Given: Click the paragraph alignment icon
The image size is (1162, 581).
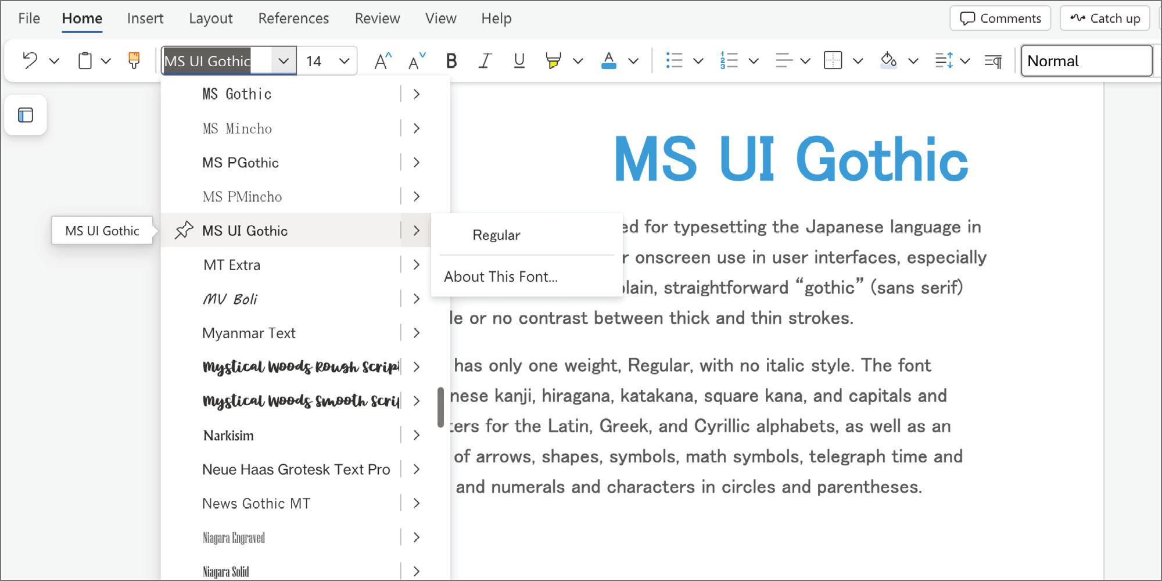Looking at the screenshot, I should click(x=784, y=60).
